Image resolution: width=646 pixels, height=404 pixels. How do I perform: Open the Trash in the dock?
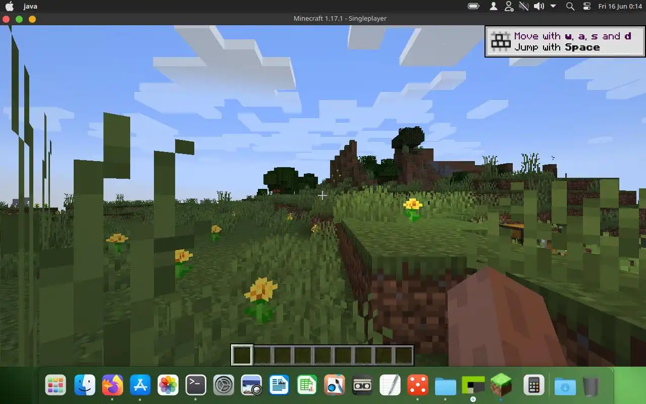591,386
